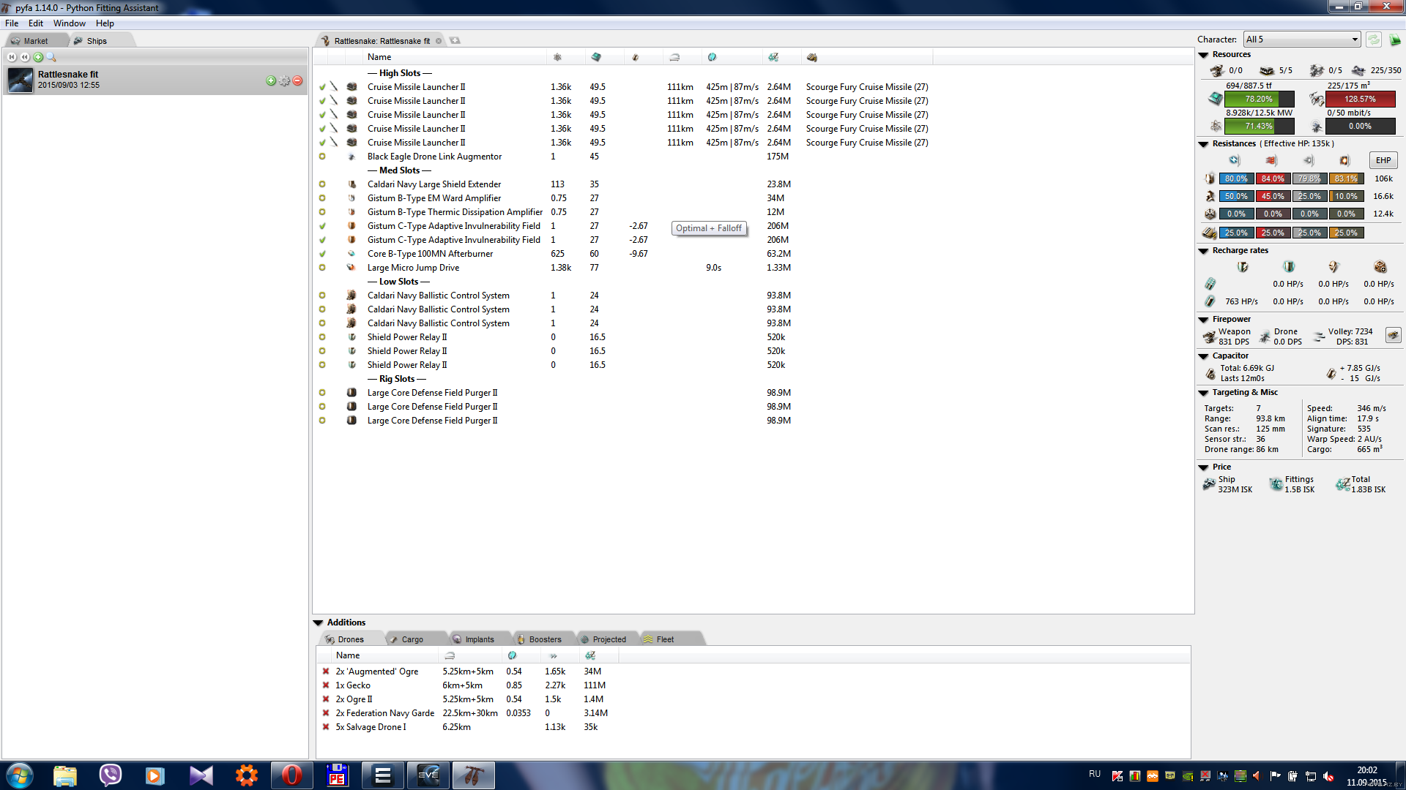Sort by powergrid column icon header

click(x=557, y=57)
